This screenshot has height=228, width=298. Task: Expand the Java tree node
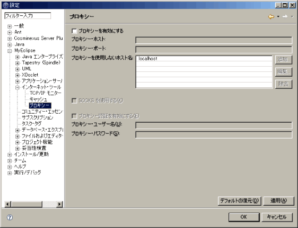(x=10, y=45)
